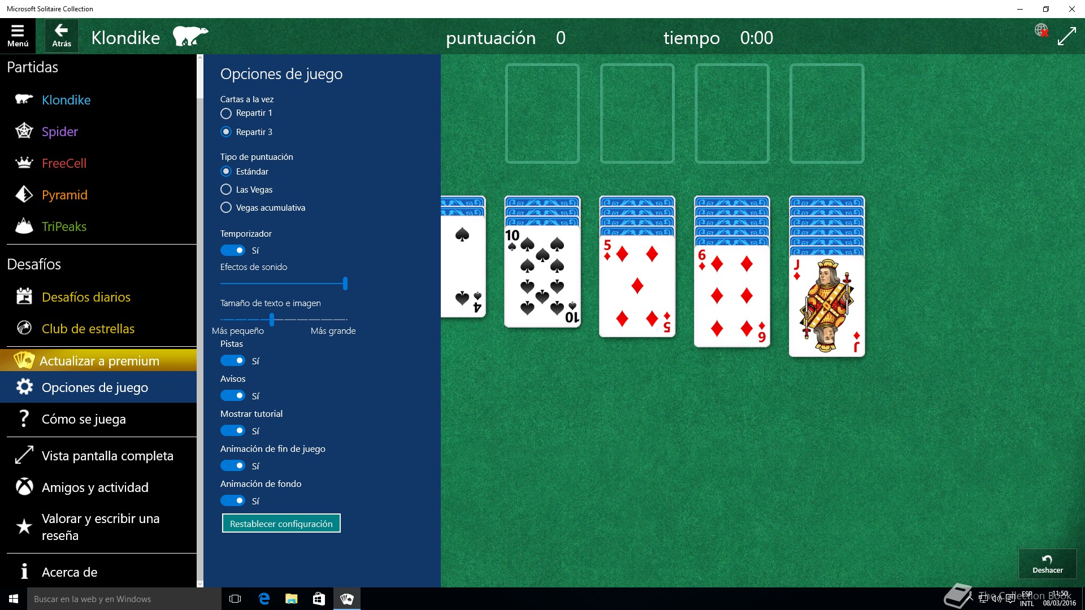Open Desafíos diarios
This screenshot has width=1085, height=610.
coord(98,297)
